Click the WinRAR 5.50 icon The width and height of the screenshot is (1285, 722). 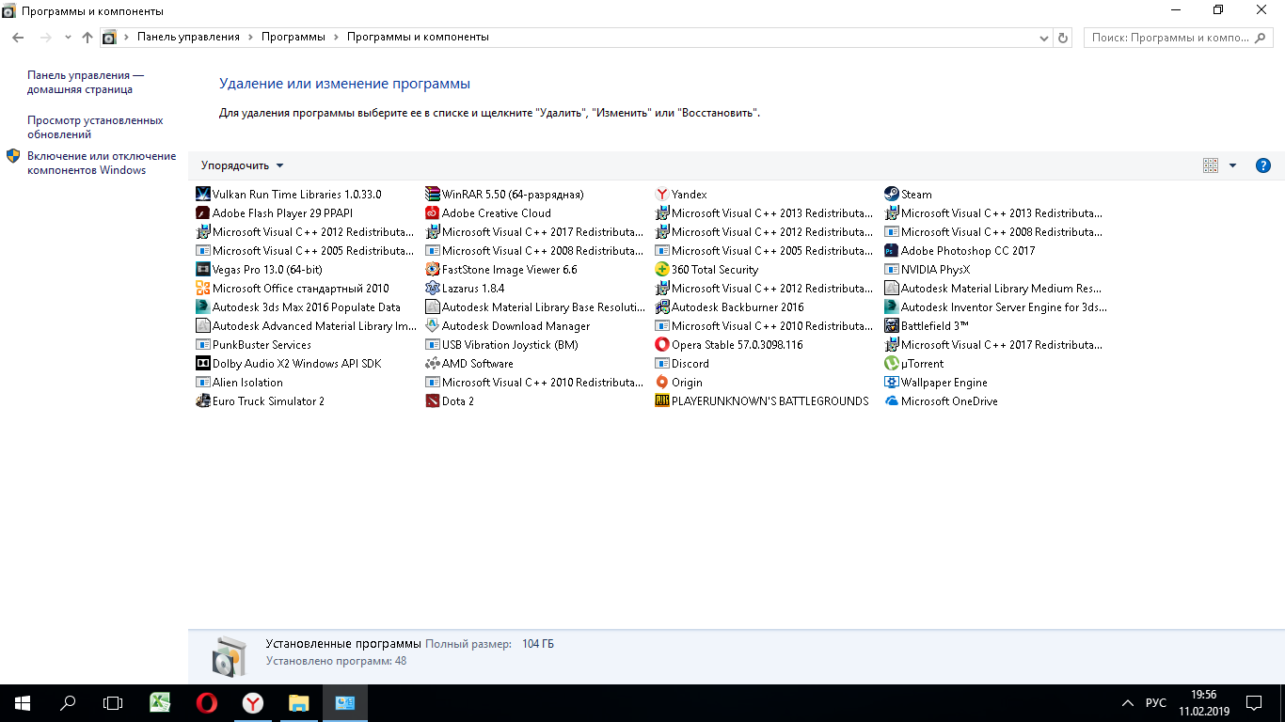[433, 195]
